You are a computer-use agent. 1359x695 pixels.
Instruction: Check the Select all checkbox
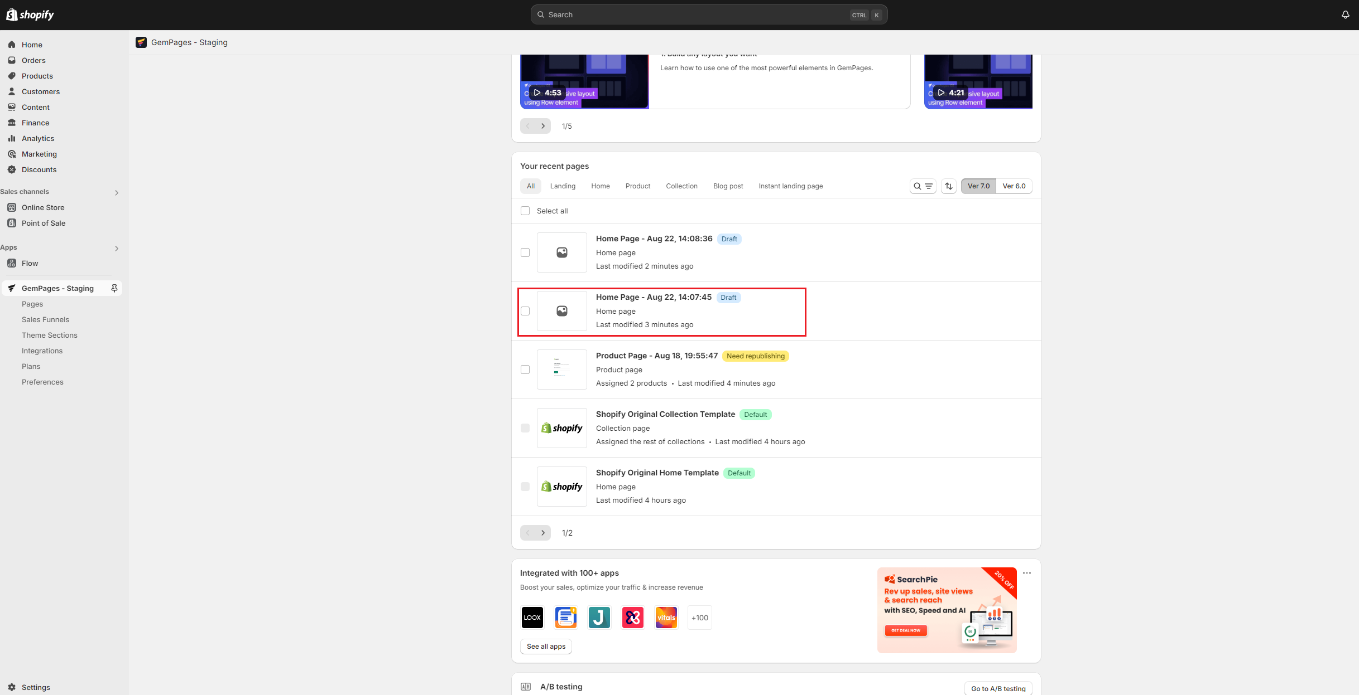tap(525, 211)
